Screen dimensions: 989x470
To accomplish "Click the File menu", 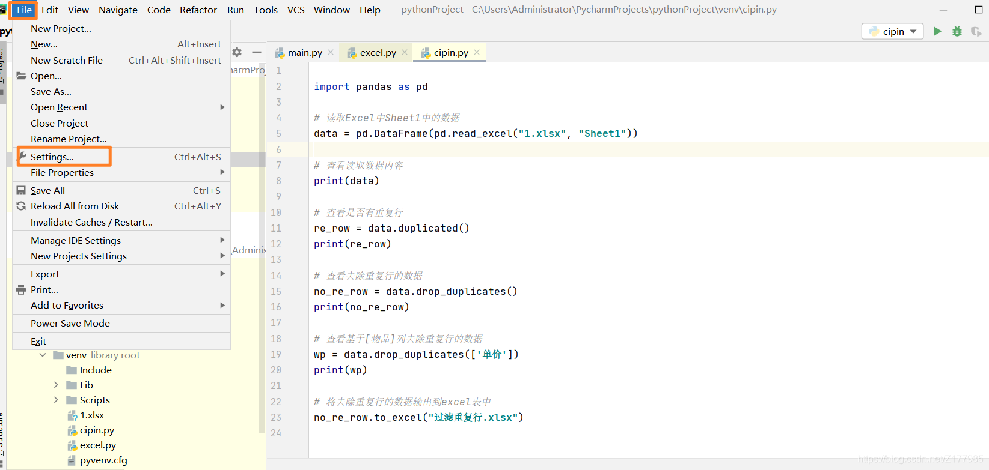I will (24, 10).
